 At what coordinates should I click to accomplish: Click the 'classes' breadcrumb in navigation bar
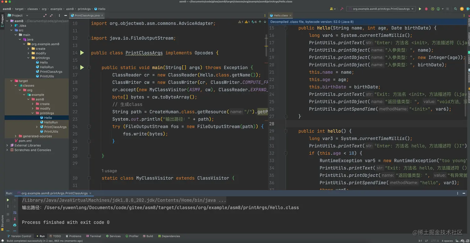(x=33, y=9)
